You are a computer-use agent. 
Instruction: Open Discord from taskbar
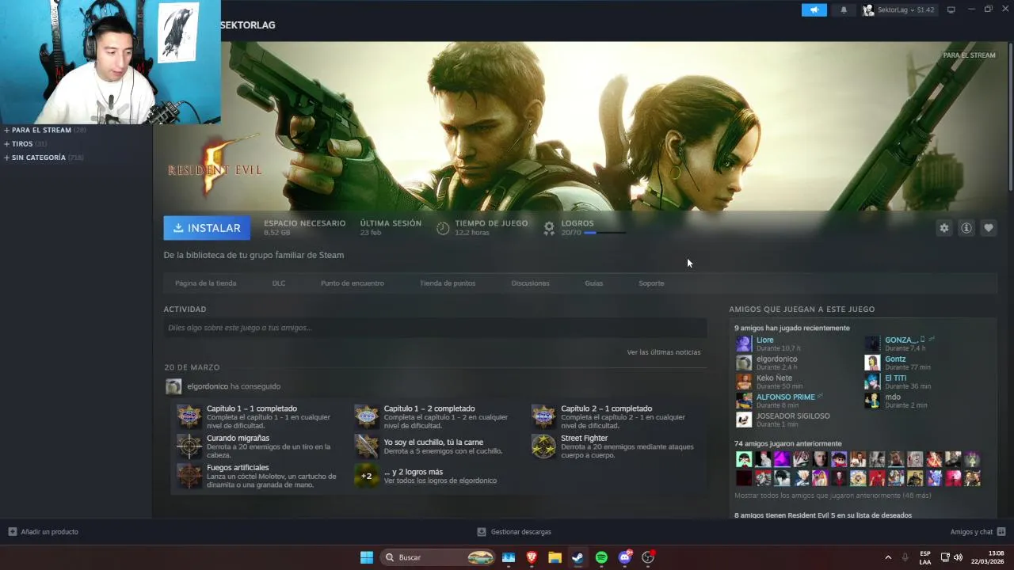625,557
